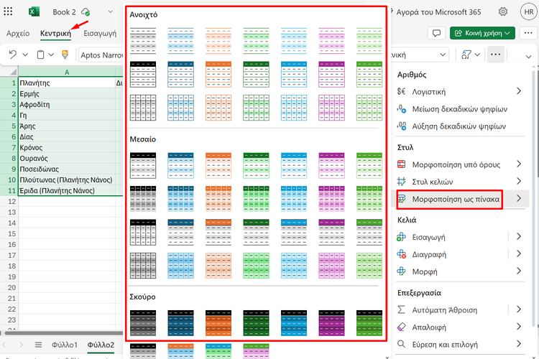Open the all sheets list icon
This screenshot has width=539, height=359.
coord(39,345)
